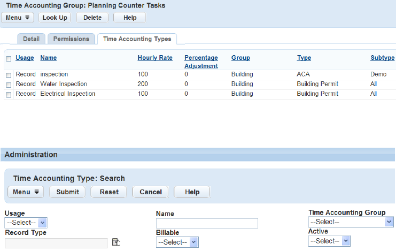Expand the Billable dropdown
This screenshot has height=251, width=396.
(x=177, y=242)
